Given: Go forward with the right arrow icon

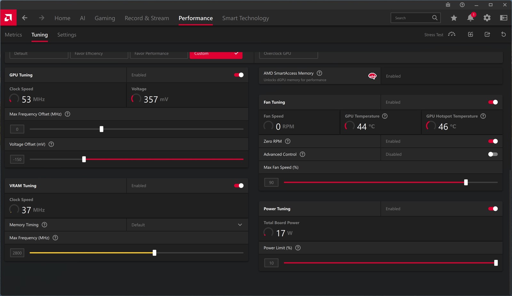Looking at the screenshot, I should (42, 18).
